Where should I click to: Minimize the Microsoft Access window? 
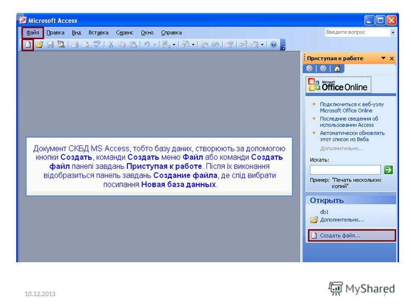point(369,21)
